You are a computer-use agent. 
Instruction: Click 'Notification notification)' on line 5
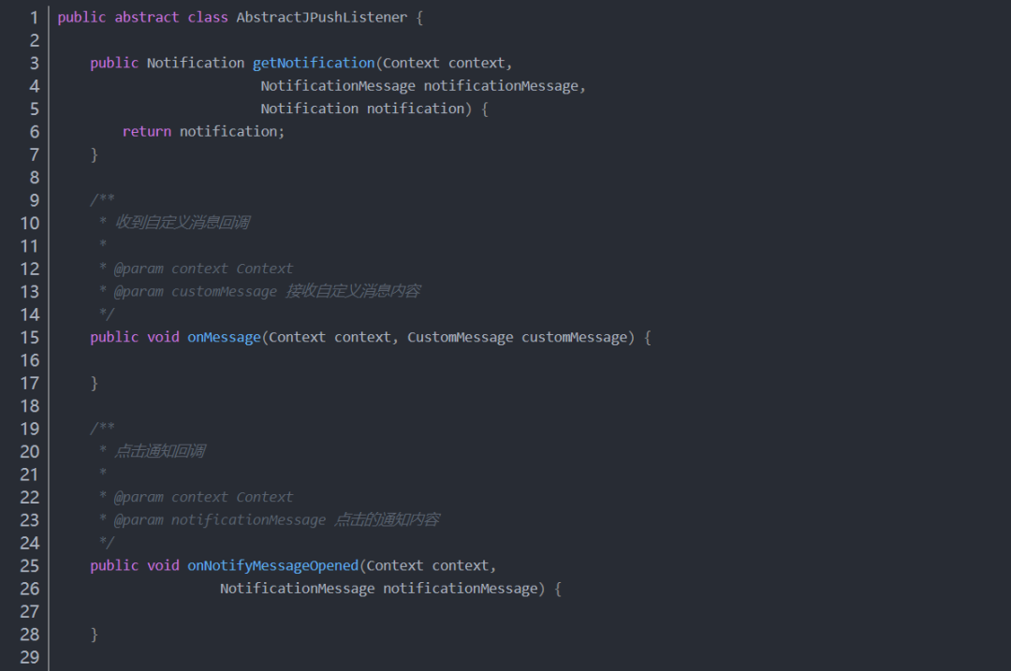366,109
